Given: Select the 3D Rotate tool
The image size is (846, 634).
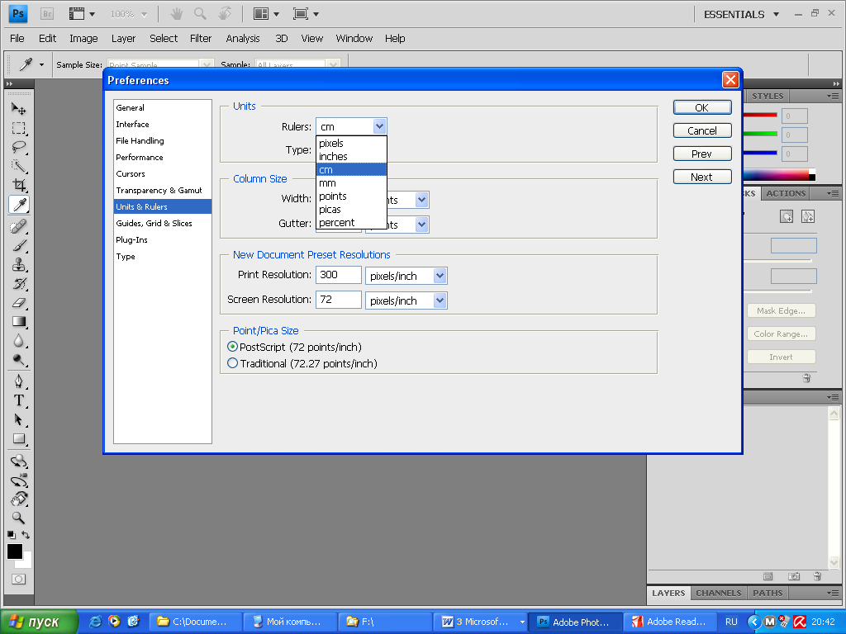Looking at the screenshot, I should click(19, 461).
